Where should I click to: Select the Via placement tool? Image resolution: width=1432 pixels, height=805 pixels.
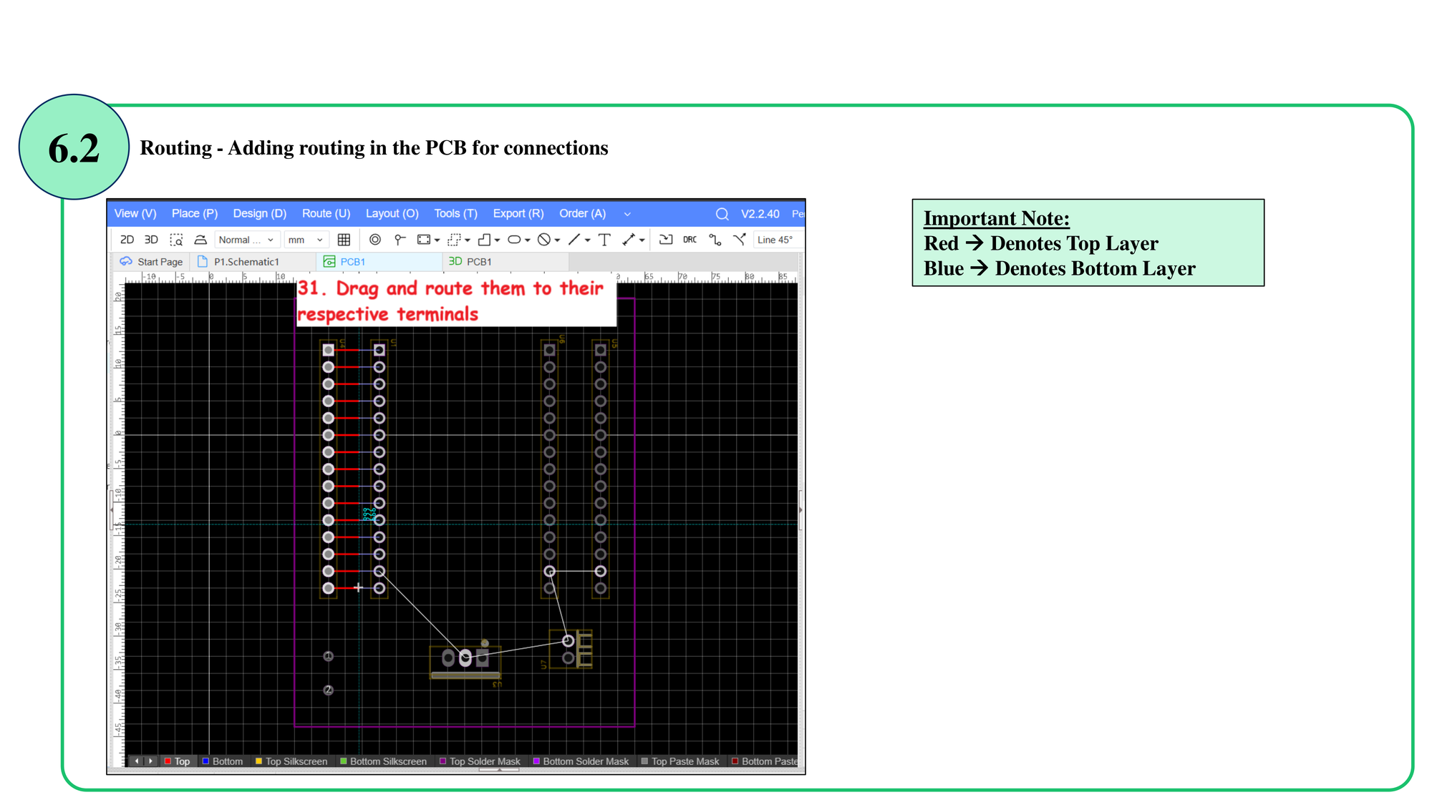(x=375, y=240)
